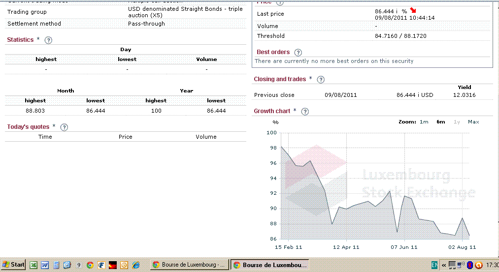Select the 6m chart zoom option

(x=440, y=122)
